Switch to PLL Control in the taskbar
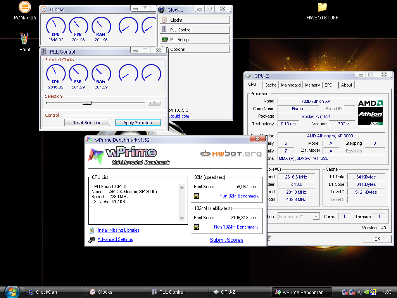 [178, 292]
